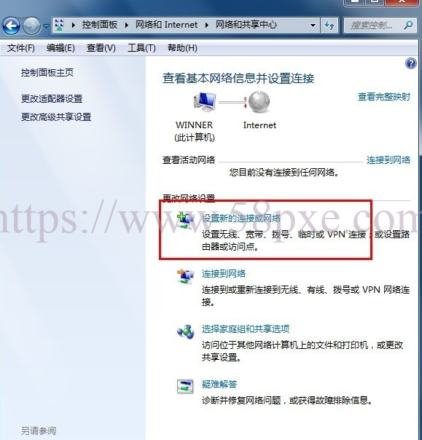422x440 pixels.
Task: Click the blue Back arrow button
Action: (x=11, y=25)
